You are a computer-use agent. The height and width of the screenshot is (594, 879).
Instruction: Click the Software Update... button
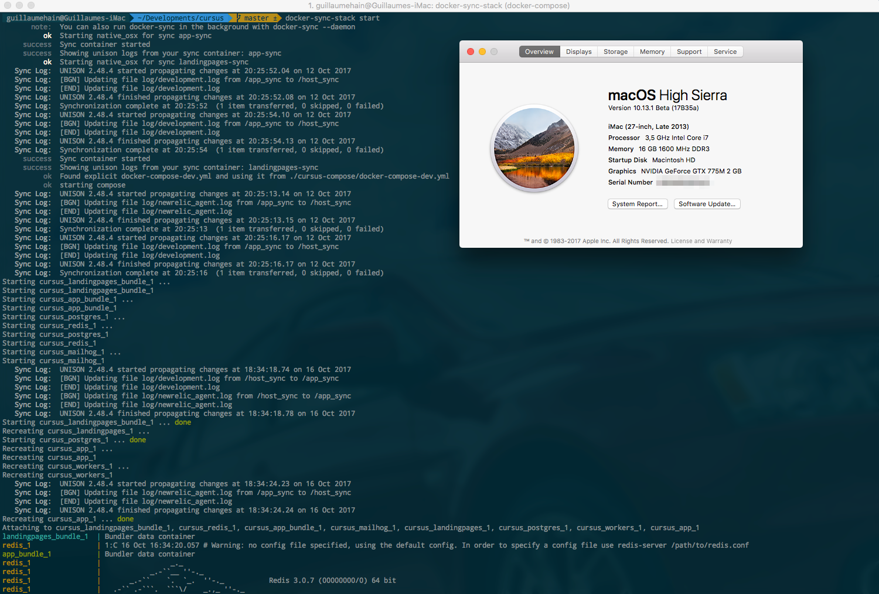click(x=707, y=204)
